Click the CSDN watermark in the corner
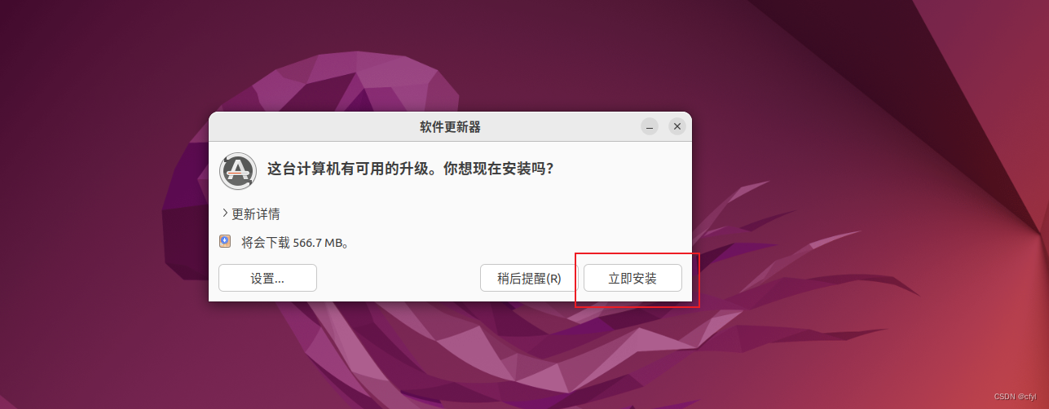Image resolution: width=1049 pixels, height=409 pixels. [x=1019, y=396]
